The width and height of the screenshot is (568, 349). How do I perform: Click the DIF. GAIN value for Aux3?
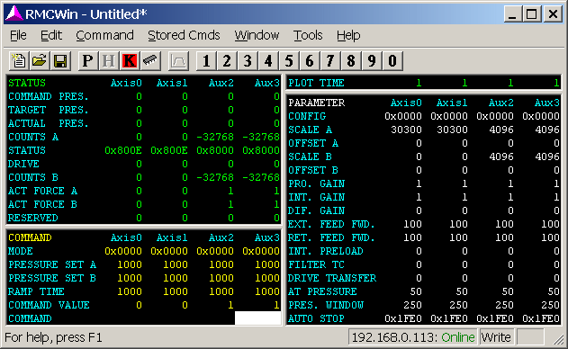point(556,210)
